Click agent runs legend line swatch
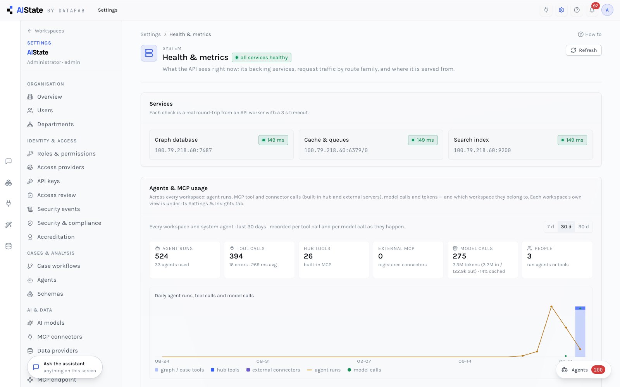The image size is (620, 387). pyautogui.click(x=309, y=370)
